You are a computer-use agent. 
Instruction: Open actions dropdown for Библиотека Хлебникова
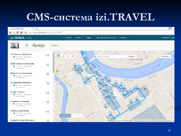[x=47, y=64]
